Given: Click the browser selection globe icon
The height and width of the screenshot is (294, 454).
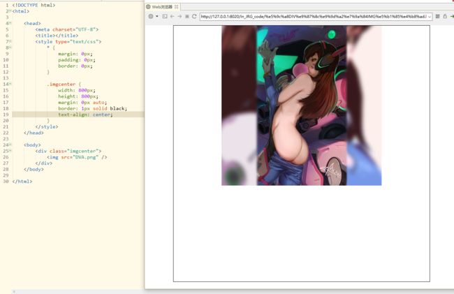Looking at the screenshot, I should click(x=151, y=16).
